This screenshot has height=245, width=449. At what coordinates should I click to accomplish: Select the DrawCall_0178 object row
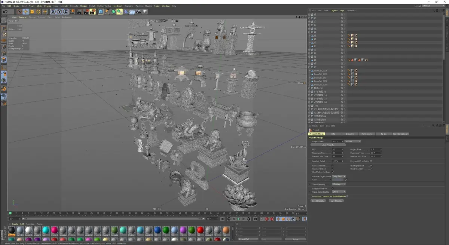point(321,81)
